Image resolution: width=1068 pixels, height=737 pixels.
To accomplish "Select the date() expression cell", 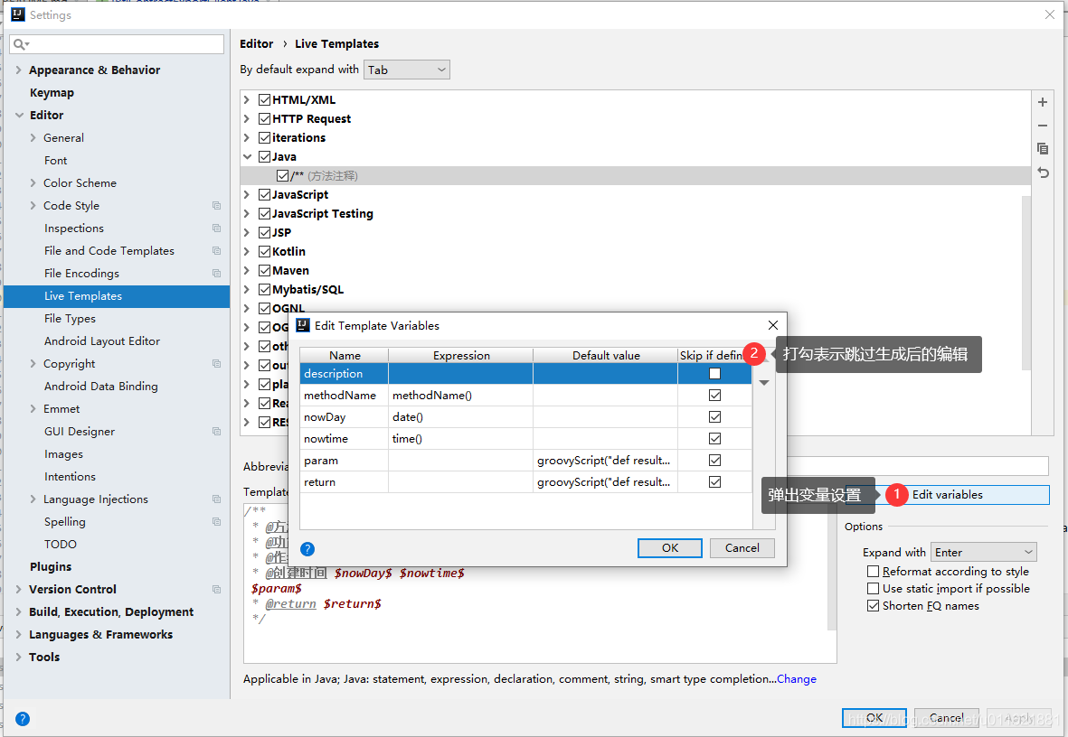I will click(460, 417).
